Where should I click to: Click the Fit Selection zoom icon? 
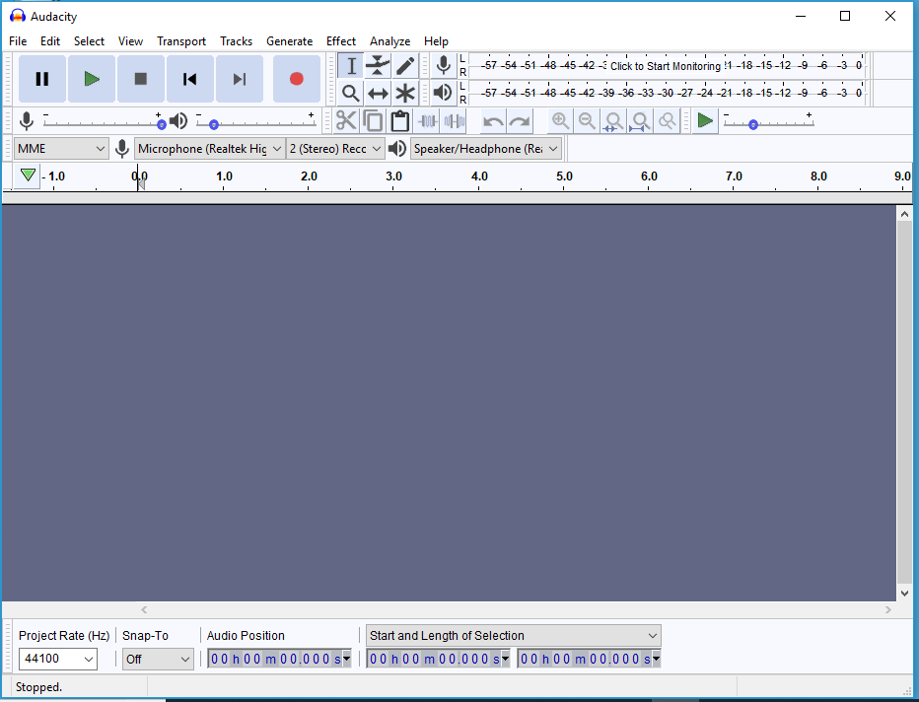pyautogui.click(x=613, y=121)
